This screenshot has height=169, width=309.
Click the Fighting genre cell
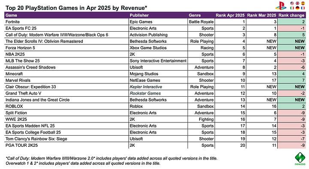201,119
